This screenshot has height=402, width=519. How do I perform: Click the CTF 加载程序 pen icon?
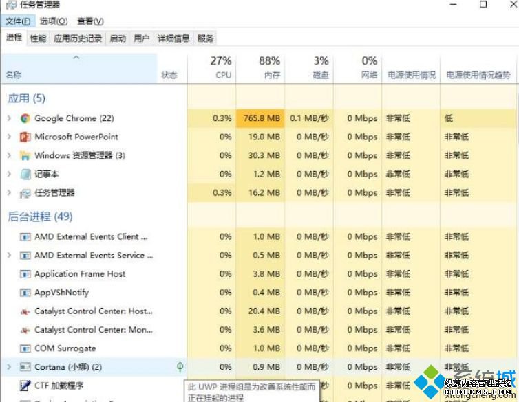pos(25,386)
